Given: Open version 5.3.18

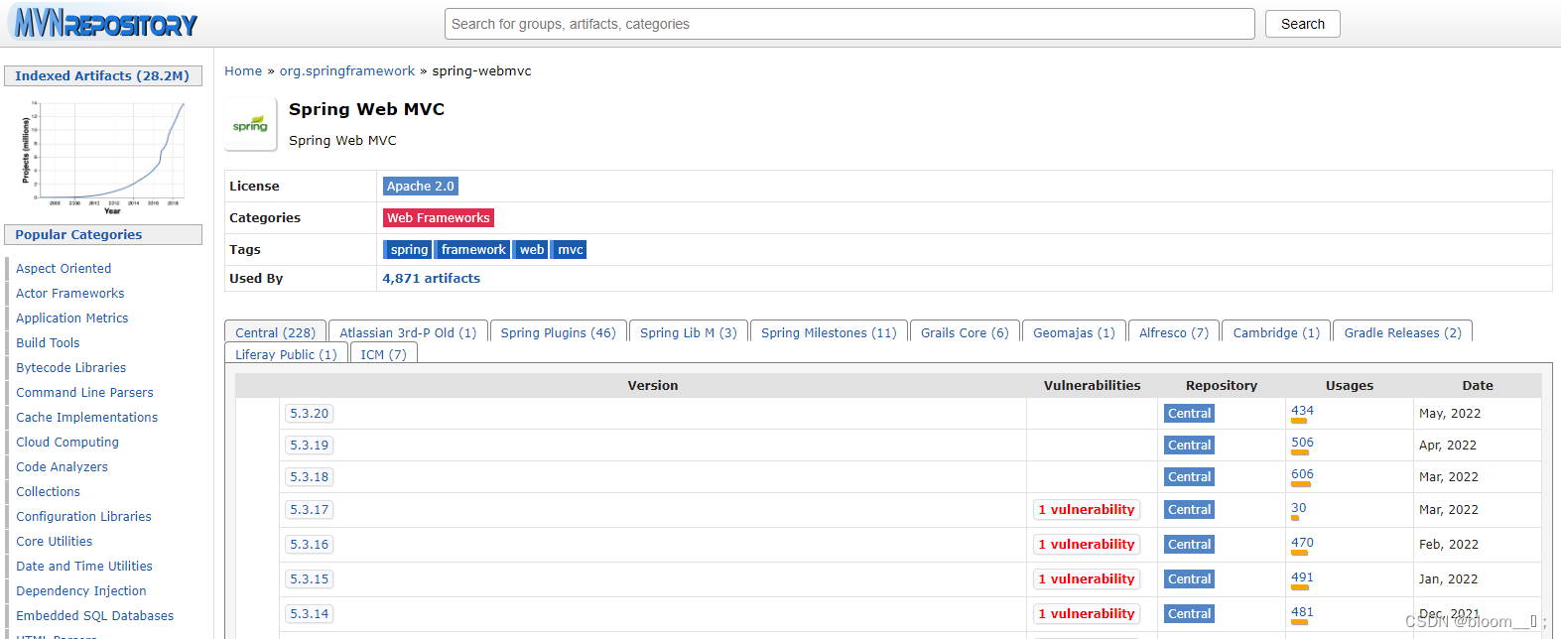Looking at the screenshot, I should tap(309, 477).
